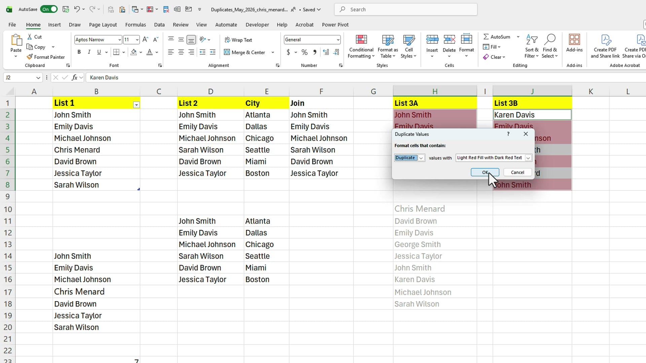Apply Percent Style

[x=304, y=52]
